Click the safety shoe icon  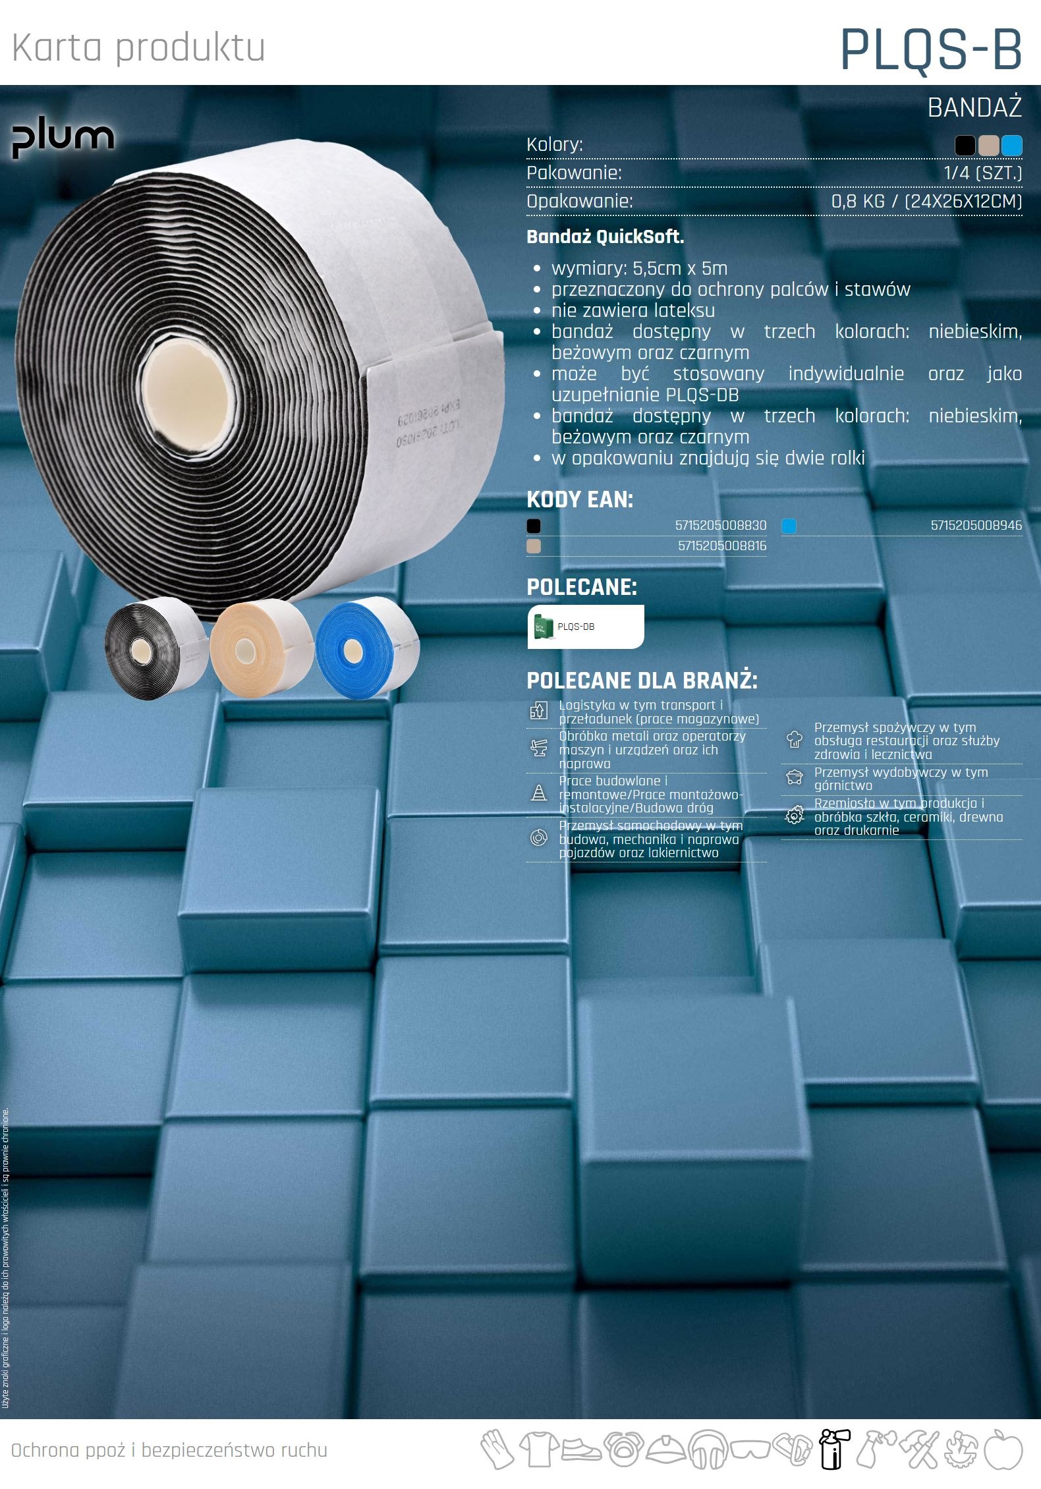click(x=580, y=1450)
